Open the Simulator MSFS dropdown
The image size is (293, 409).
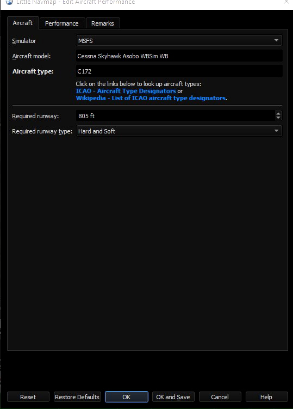(179, 41)
